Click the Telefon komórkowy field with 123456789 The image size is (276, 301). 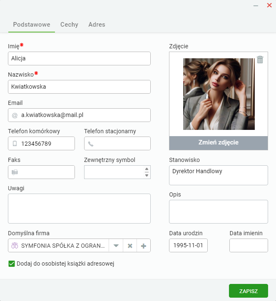[42, 143]
